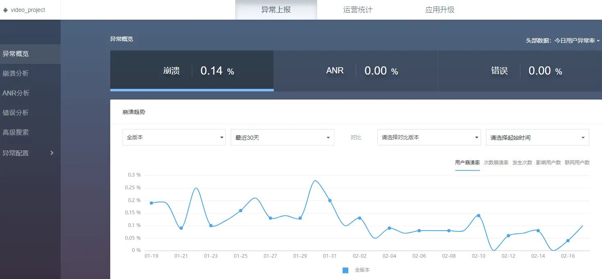602x279 pixels.
Task: Click the 崩溃 0.14% metric card
Action: click(192, 70)
